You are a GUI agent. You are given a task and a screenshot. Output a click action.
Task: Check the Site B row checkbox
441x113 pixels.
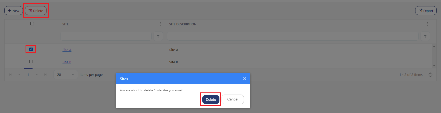pos(31,62)
